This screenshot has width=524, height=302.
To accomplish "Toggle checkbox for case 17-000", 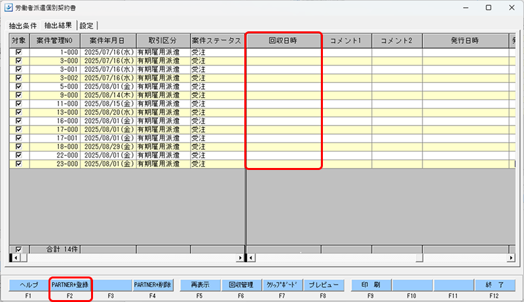I will (x=19, y=129).
